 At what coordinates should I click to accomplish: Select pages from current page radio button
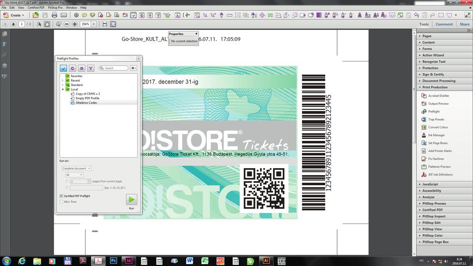pos(67,181)
